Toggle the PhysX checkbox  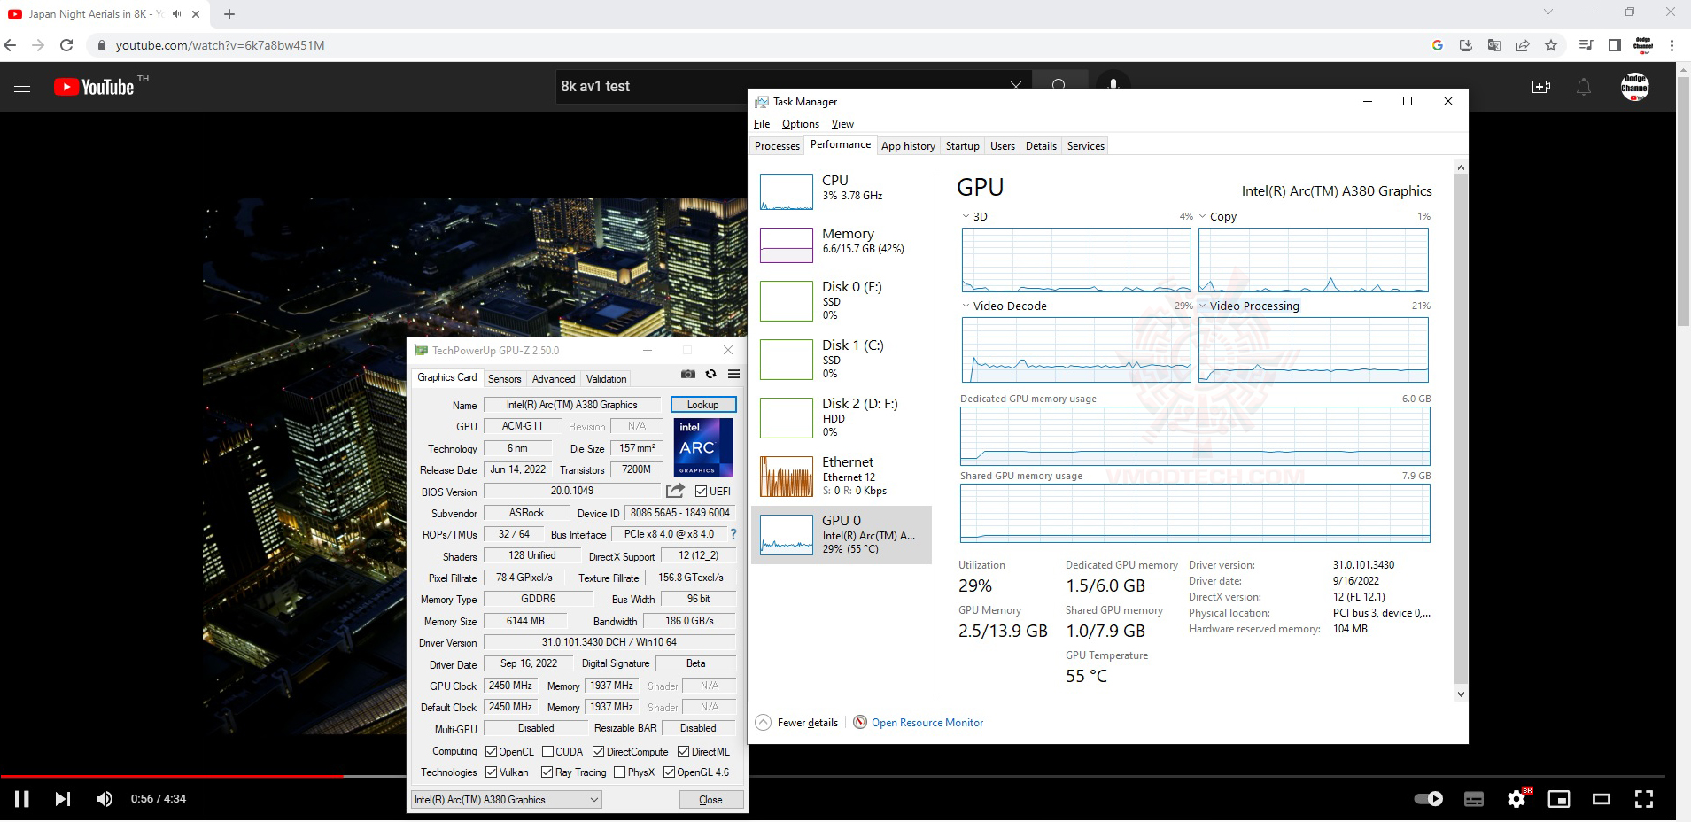pos(620,772)
